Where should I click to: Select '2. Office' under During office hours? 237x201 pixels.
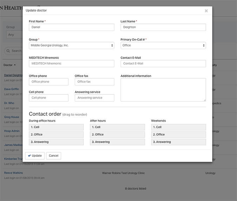click(x=56, y=134)
